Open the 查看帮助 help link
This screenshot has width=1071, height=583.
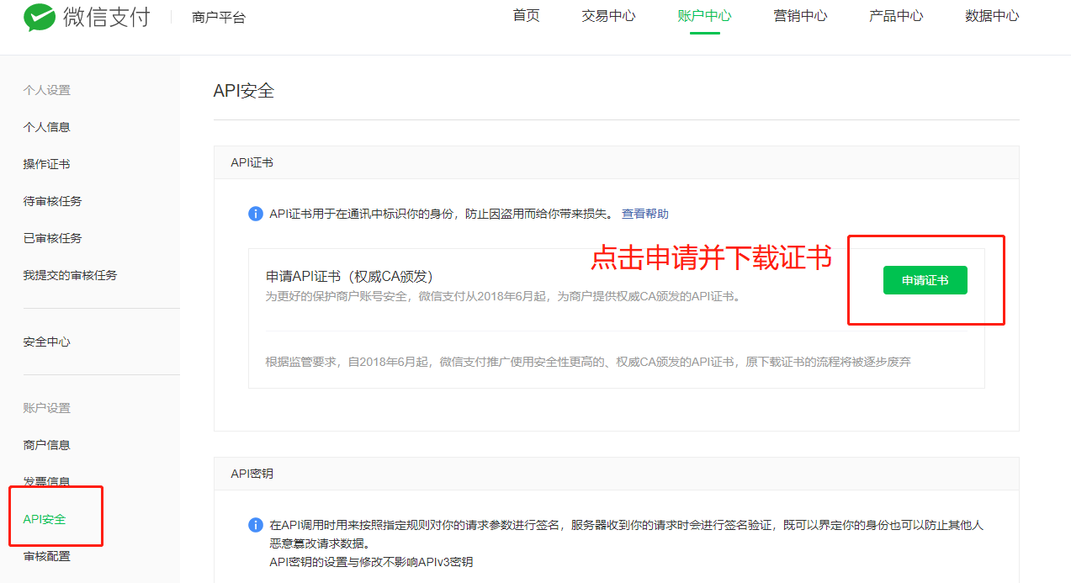pos(645,214)
